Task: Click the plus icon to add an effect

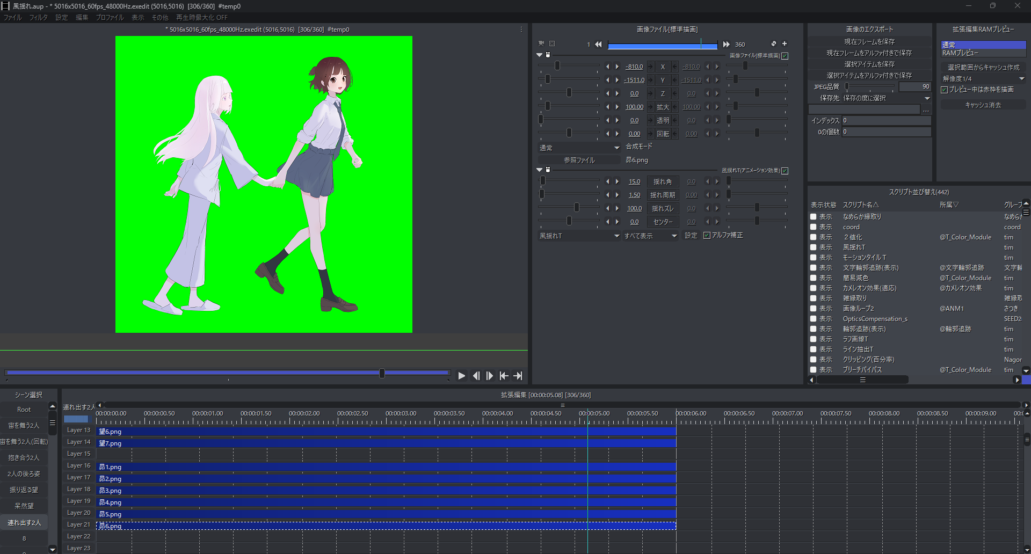Action: coord(785,43)
